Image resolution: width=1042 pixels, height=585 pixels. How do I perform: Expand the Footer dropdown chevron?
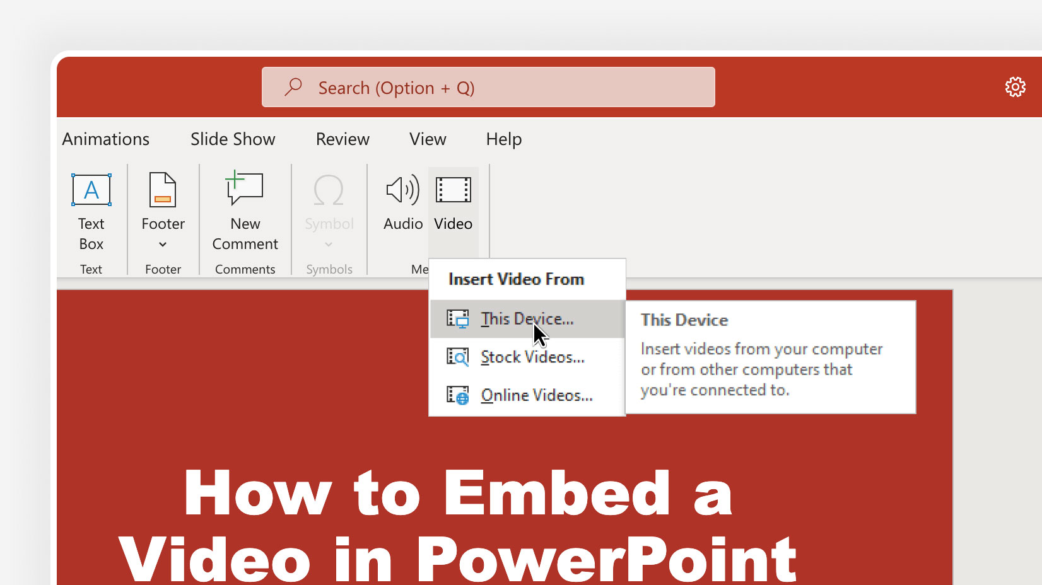pyautogui.click(x=163, y=245)
